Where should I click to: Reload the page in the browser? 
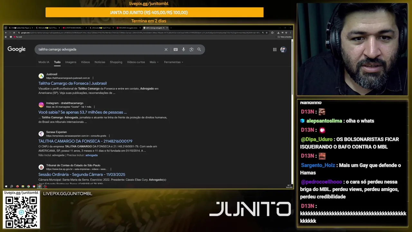pyautogui.click(x=14, y=33)
